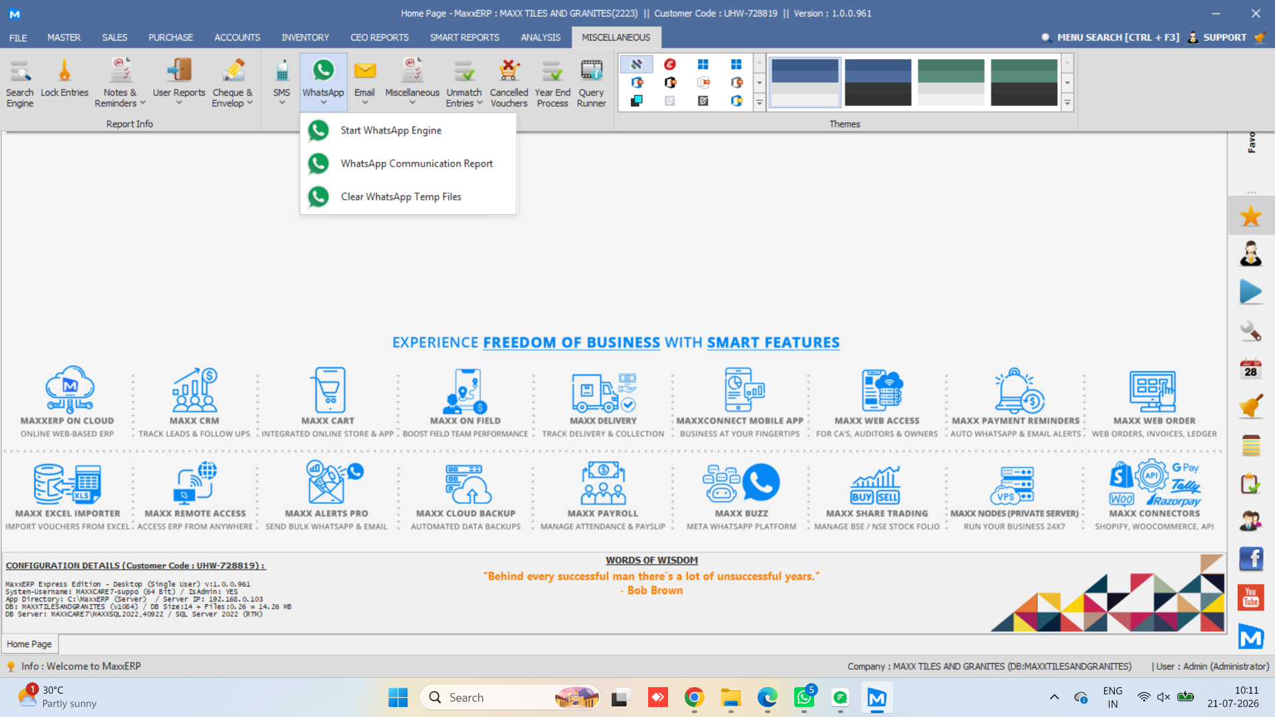Select the green and dark theme swatch

pyautogui.click(x=1024, y=82)
